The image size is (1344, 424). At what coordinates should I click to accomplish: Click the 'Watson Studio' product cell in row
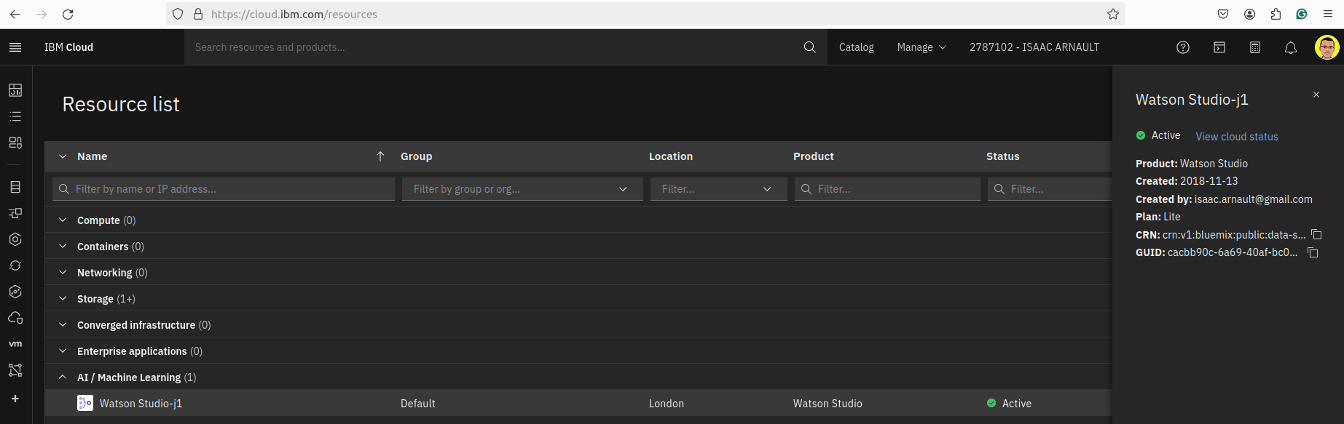click(x=828, y=404)
